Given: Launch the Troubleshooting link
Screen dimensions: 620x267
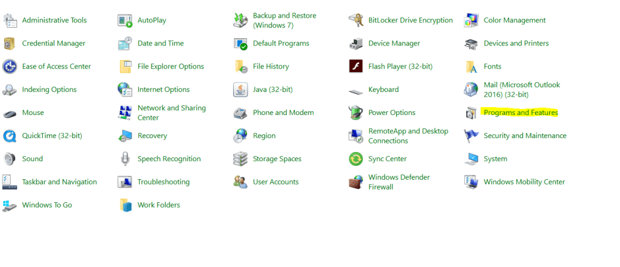Looking at the screenshot, I should point(163,182).
